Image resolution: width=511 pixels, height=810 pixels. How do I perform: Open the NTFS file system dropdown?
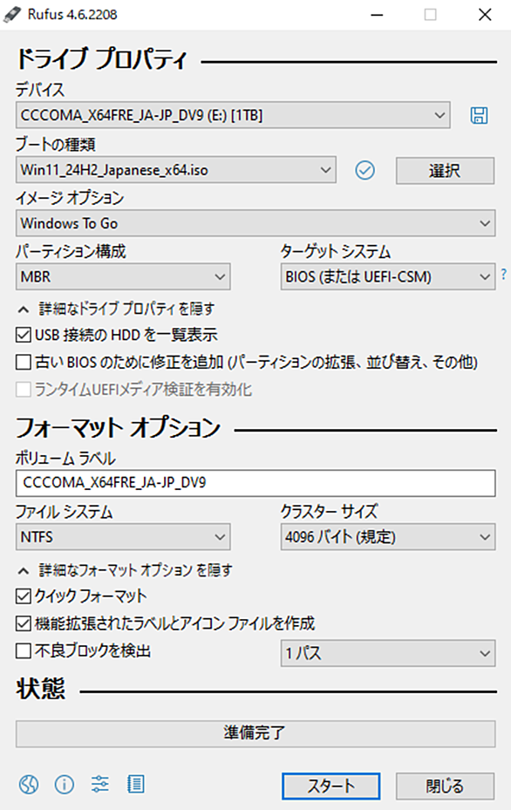tap(123, 537)
